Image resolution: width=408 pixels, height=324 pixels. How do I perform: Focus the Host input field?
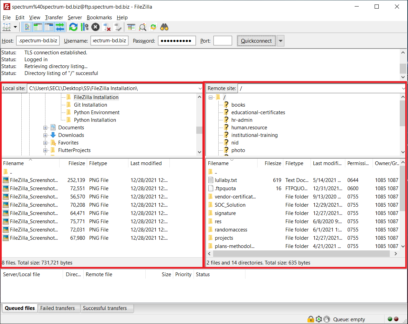point(38,41)
